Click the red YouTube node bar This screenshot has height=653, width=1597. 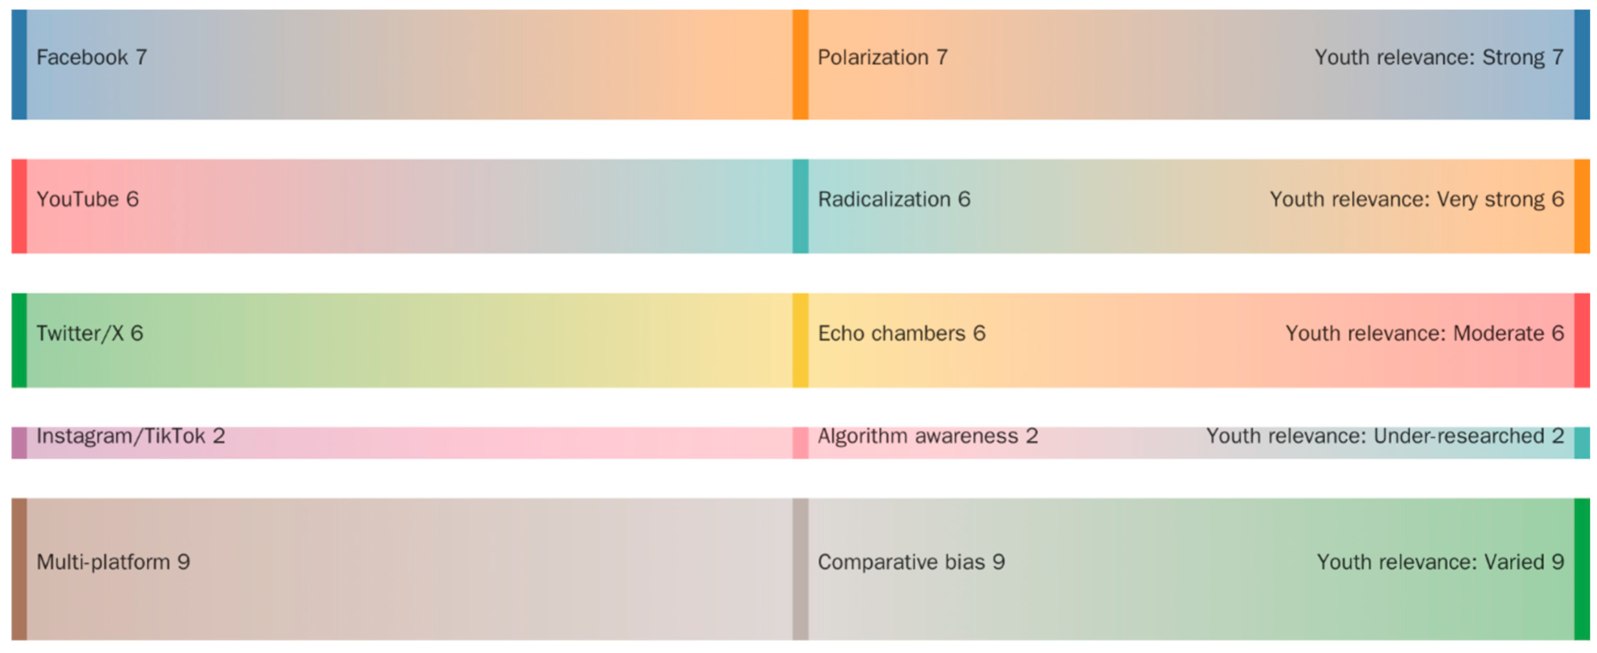pos(19,206)
